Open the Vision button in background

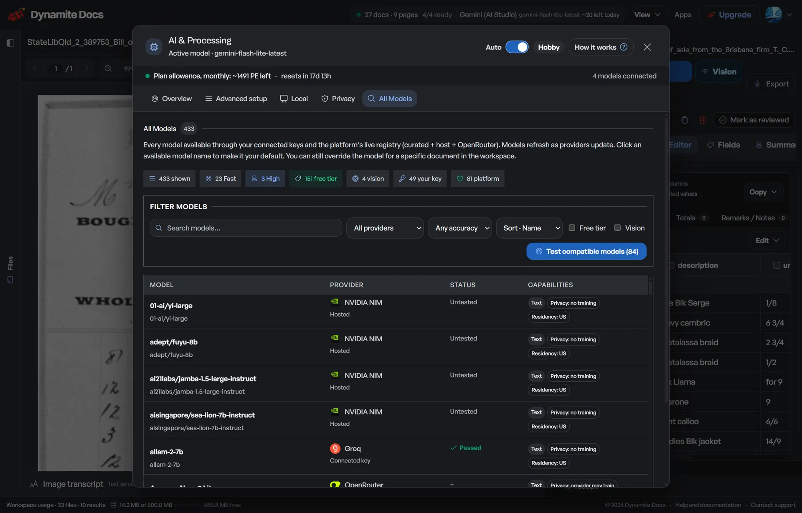coord(719,72)
